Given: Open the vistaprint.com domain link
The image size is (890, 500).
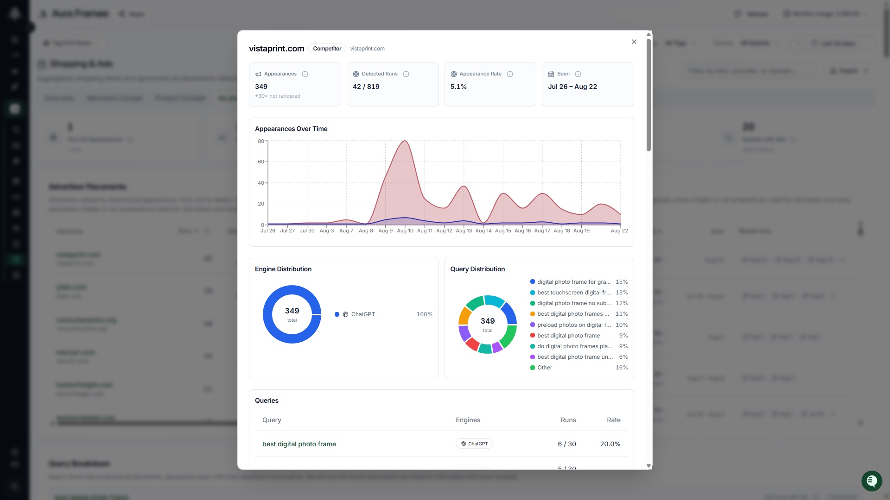Looking at the screenshot, I should point(367,49).
